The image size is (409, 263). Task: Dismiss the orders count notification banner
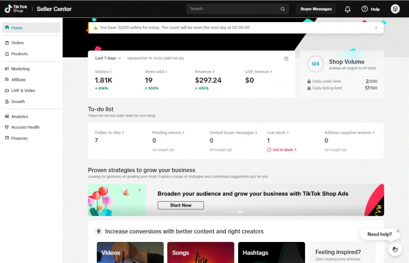[376, 28]
